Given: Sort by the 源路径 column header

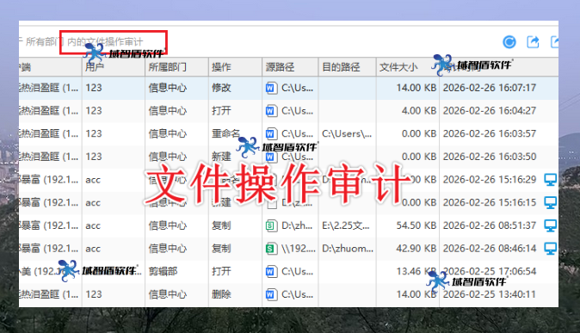Looking at the screenshot, I should [290, 67].
